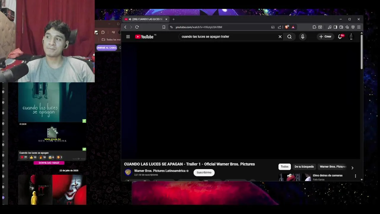This screenshot has height=214, width=380.
Task: Mute the tab using its speaker icon
Action: 130,19
